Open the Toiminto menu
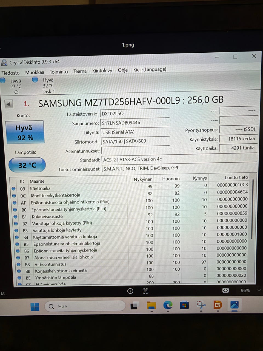 point(59,72)
